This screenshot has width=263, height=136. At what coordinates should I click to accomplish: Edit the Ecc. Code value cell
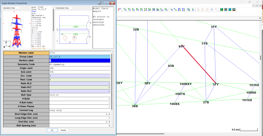(x=80, y=76)
